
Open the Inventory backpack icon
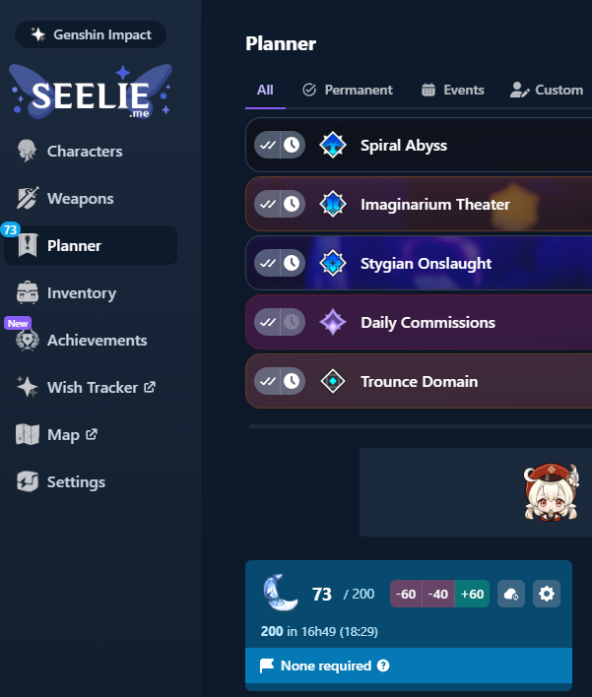(28, 293)
